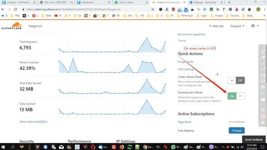The height and width of the screenshot is (150, 267).
Task: Click the freegm.ml site name
Action: pyautogui.click(x=35, y=26)
